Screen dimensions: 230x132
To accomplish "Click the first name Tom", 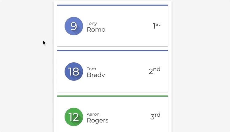I will point(91,69).
